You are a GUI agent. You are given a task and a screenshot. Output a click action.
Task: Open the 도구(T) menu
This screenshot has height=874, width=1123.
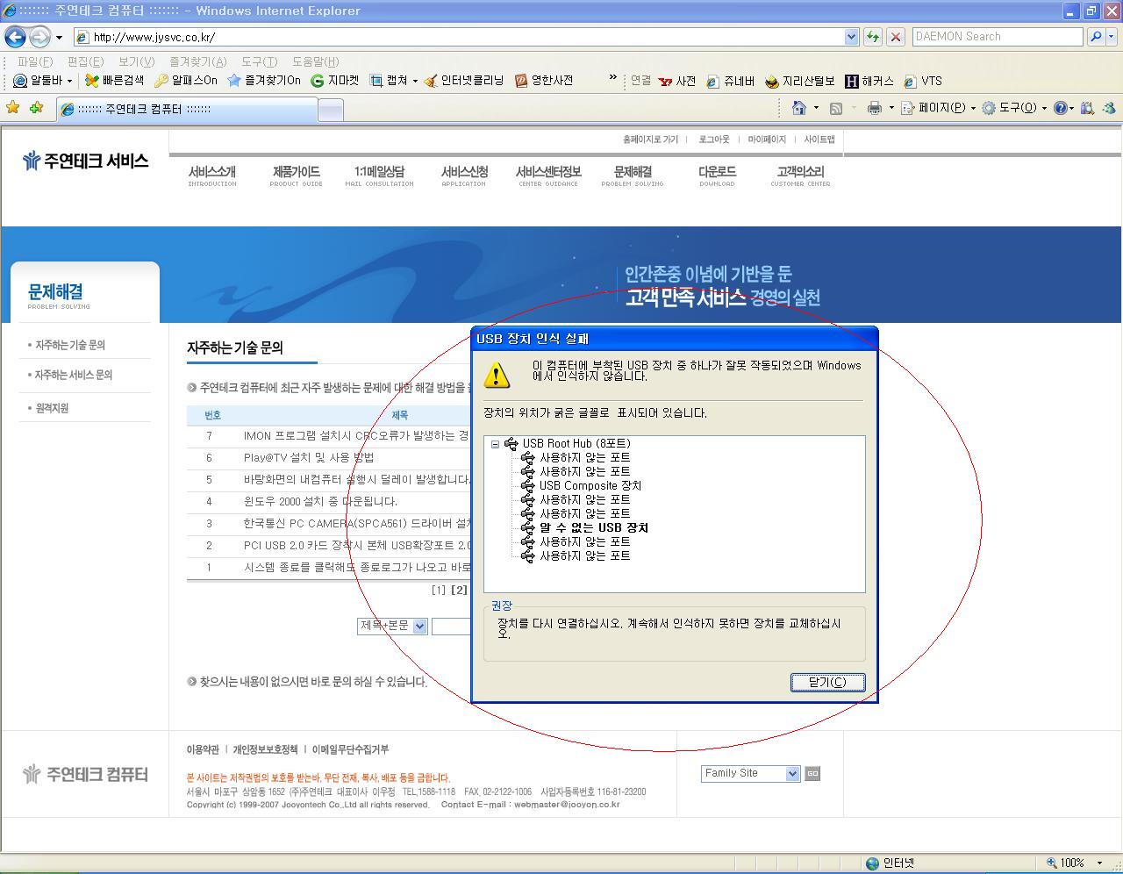[x=259, y=61]
